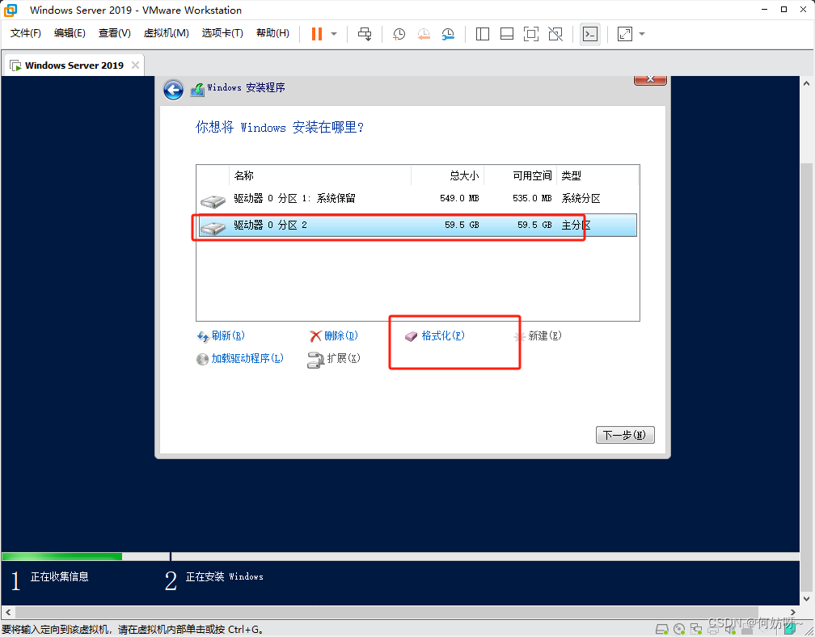Click the 扩展(X) option

(x=344, y=358)
